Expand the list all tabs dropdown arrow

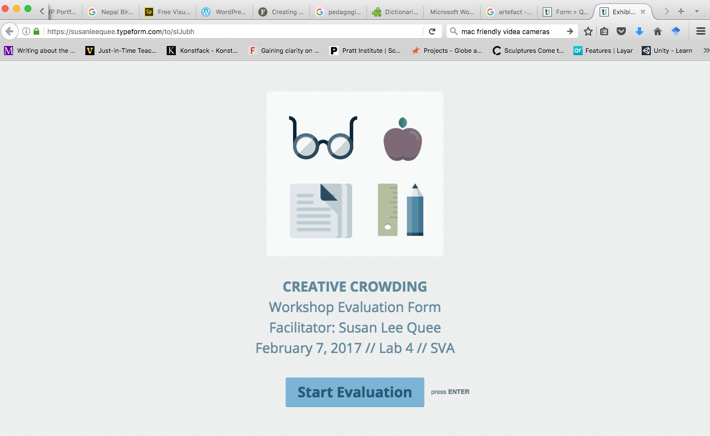(x=697, y=11)
